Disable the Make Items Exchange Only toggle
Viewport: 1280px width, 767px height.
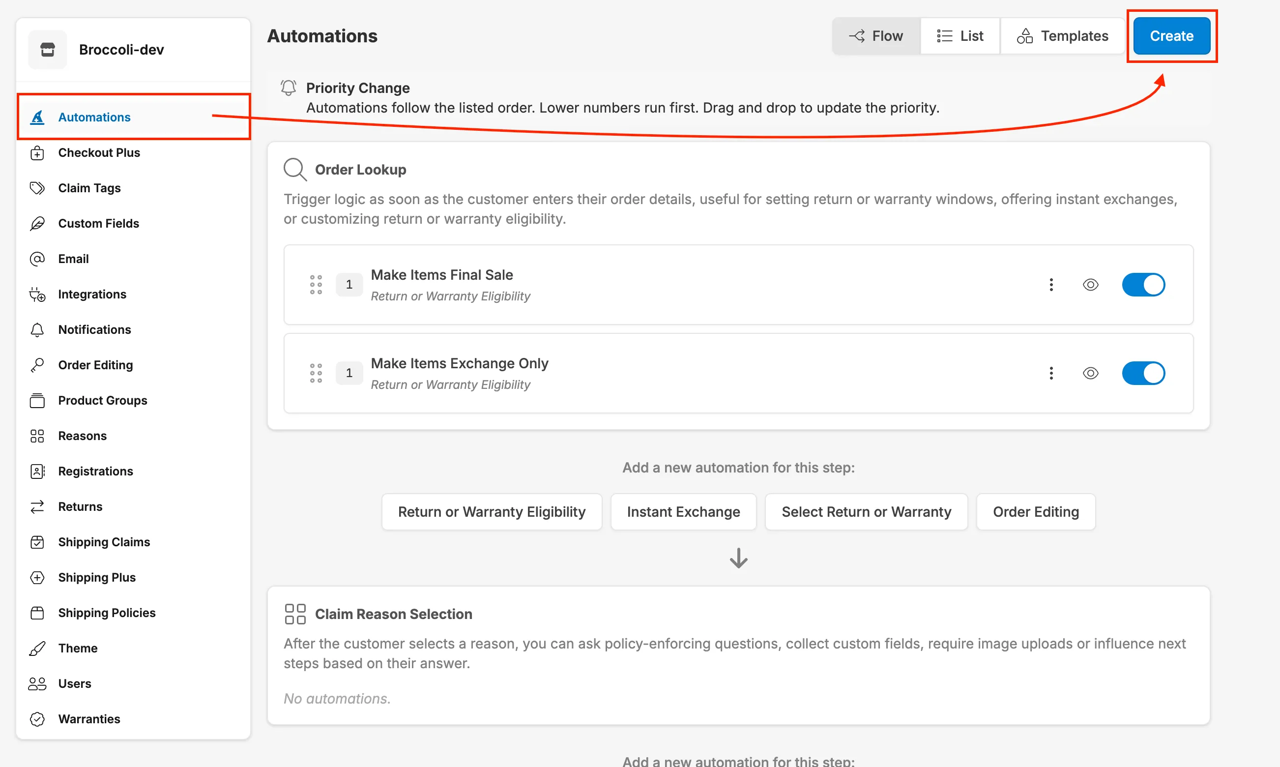coord(1143,373)
